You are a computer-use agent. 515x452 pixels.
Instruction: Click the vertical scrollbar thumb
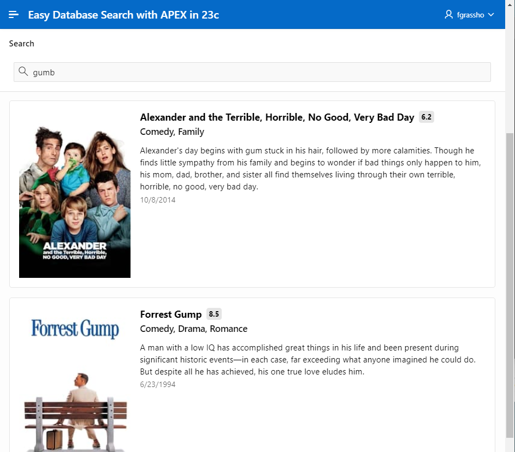[510, 285]
